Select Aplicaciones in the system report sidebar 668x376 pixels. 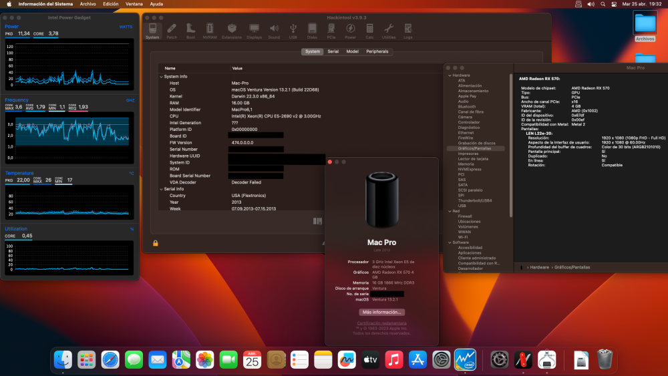pos(470,253)
